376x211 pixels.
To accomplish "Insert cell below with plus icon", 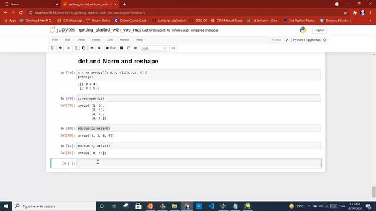I will [x=60, y=48].
